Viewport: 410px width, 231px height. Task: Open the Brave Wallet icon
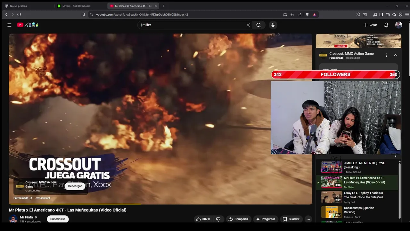coord(388,14)
